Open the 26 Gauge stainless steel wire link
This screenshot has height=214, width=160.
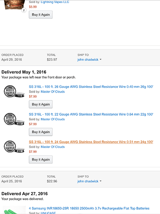(91, 86)
